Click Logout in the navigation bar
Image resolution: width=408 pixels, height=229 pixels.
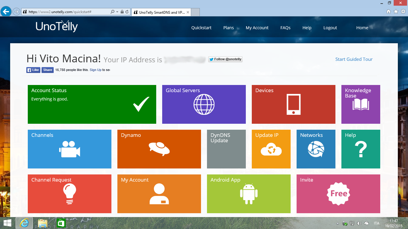(x=330, y=28)
